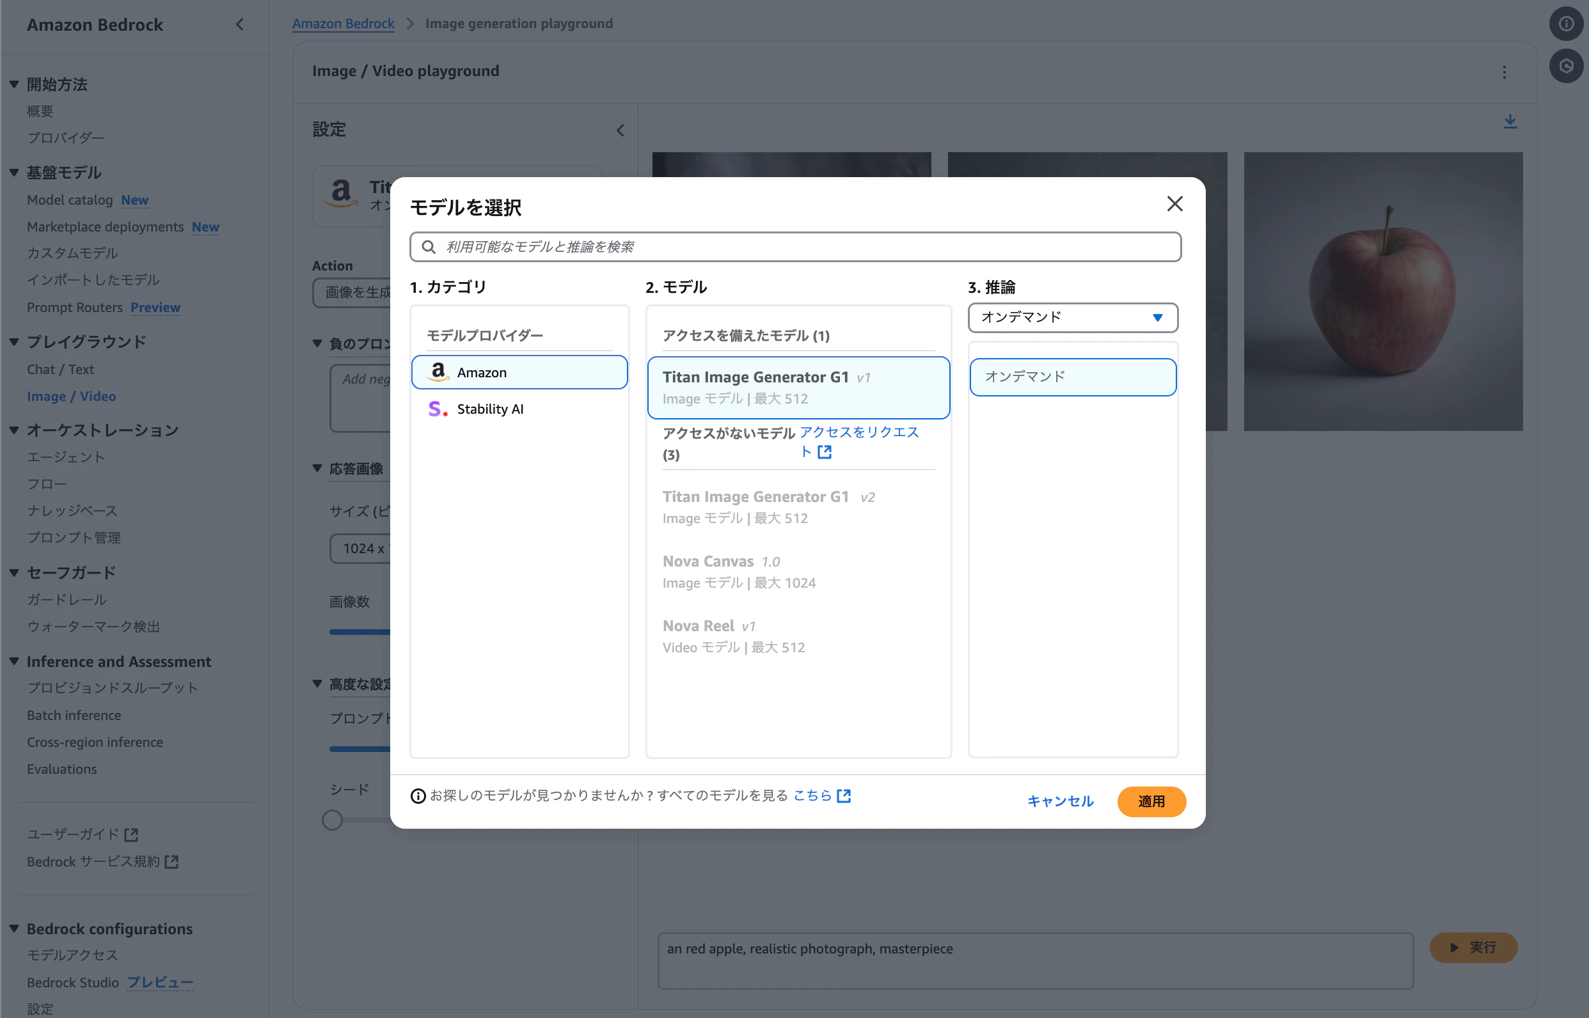Collapse the オーケストレーション sidebar section
The width and height of the screenshot is (1589, 1018).
(x=14, y=430)
